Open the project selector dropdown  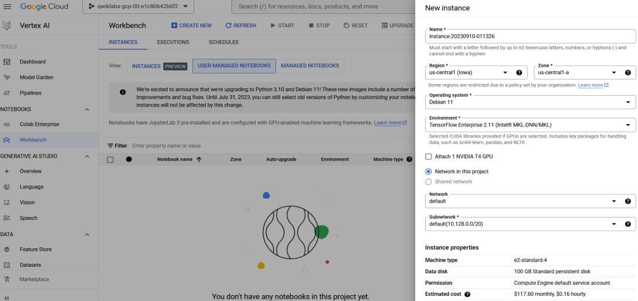click(x=138, y=6)
